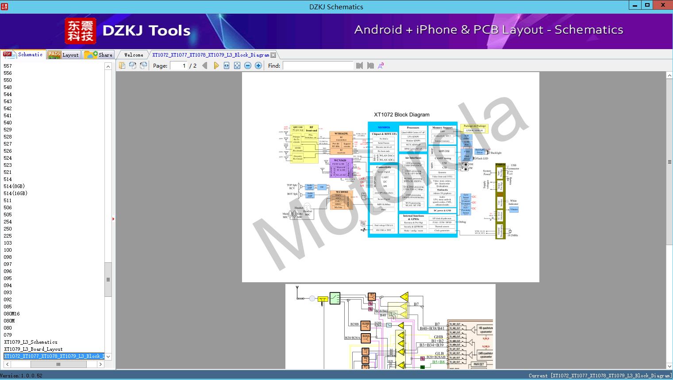Select item 521 in the file list
The height and width of the screenshot is (380, 673).
[x=8, y=172]
